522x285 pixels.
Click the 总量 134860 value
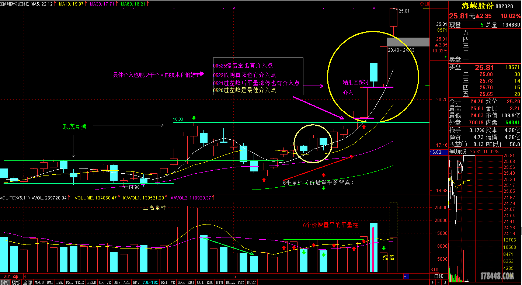[x=511, y=25]
